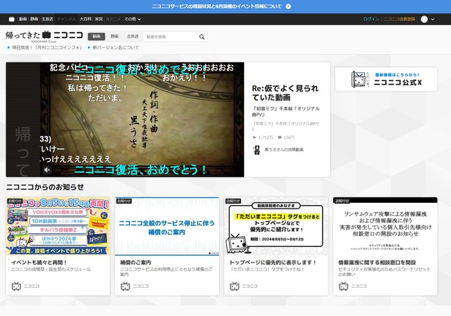Click the description セキュリティ対策強化のためパスワードリセットのお願い
Screen dimensions: 451x316
pos(384,272)
